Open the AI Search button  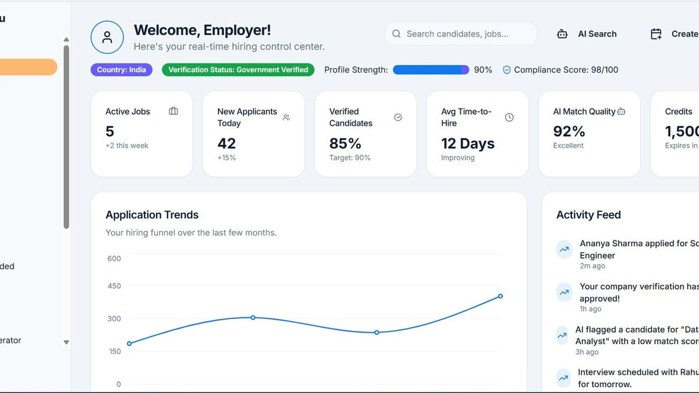pos(587,34)
